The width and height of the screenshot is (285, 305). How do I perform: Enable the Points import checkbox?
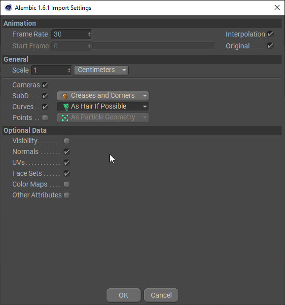coord(45,117)
